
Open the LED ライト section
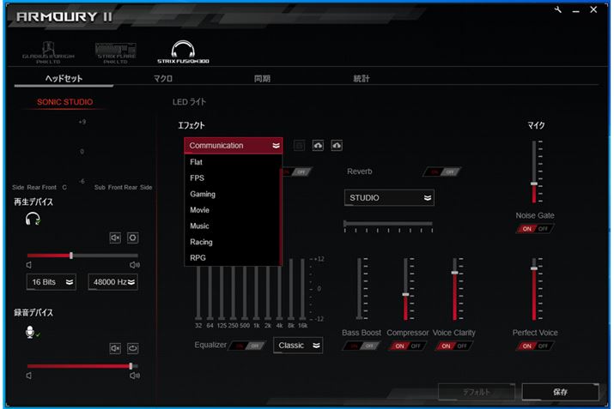(x=190, y=102)
